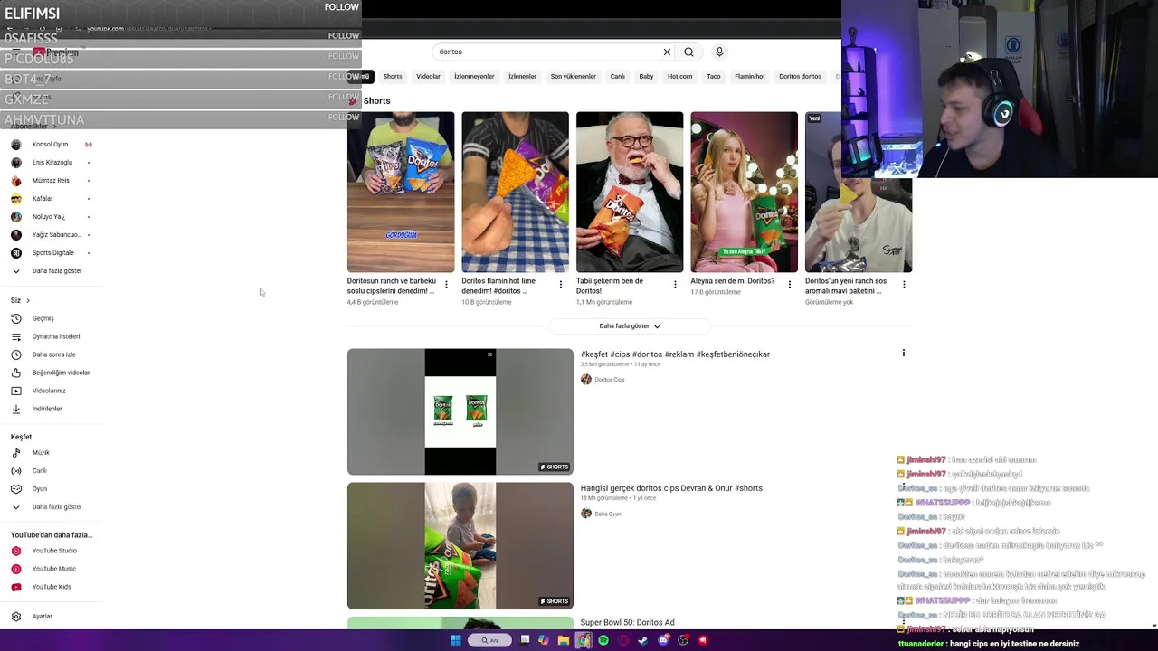Open Steam from taskbar
The width and height of the screenshot is (1158, 651).
pyautogui.click(x=643, y=640)
